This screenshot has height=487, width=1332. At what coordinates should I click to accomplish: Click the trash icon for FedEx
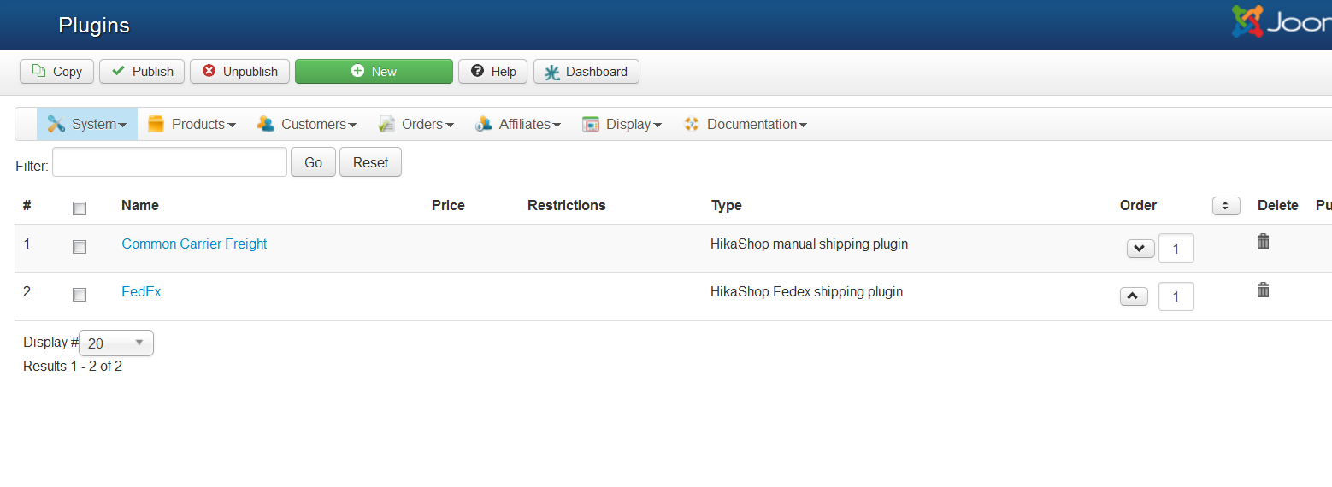[1263, 290]
